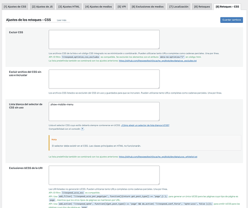Click the Ajustes de los retoques - CSS heading
Screen dimensions: 248x208
click(28, 20)
